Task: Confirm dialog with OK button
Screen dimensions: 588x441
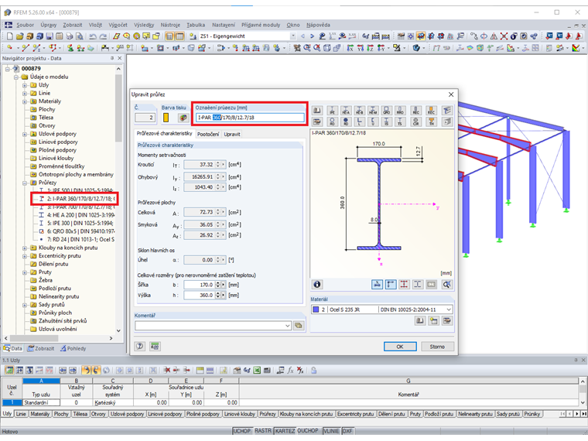Action: point(400,347)
